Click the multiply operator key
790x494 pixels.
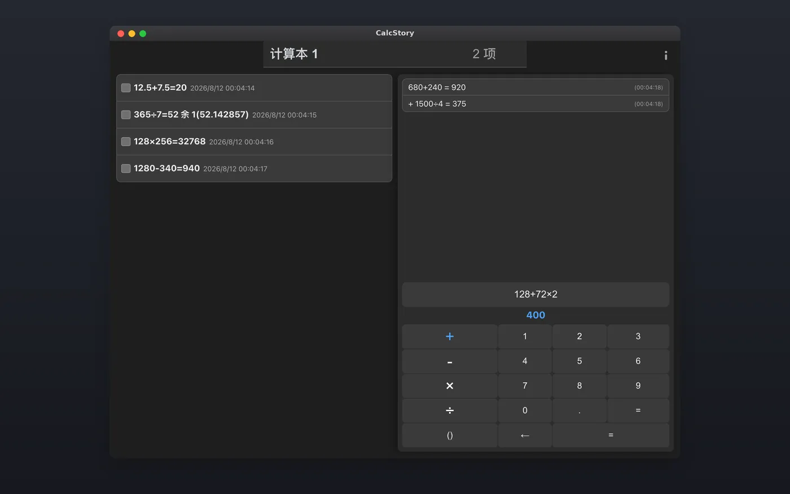(x=450, y=386)
